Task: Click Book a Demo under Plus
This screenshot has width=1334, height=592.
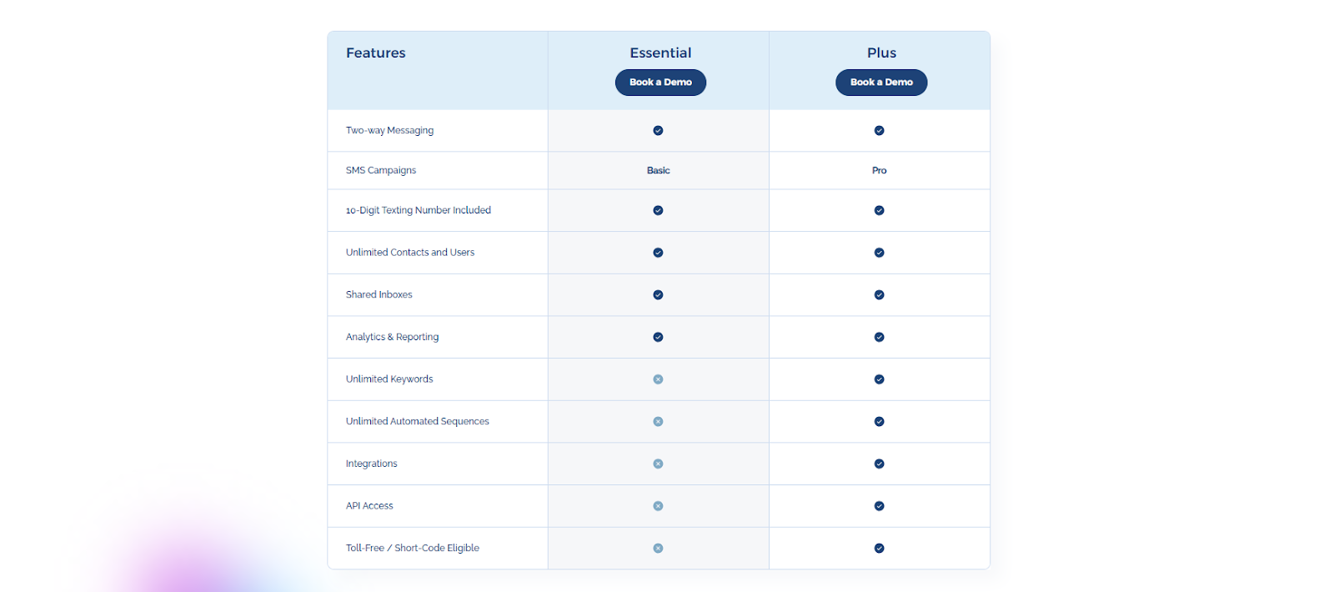Action: pos(881,83)
